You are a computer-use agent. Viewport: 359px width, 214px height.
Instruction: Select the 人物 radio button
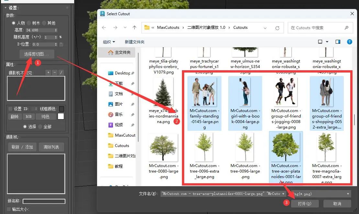tap(14, 23)
